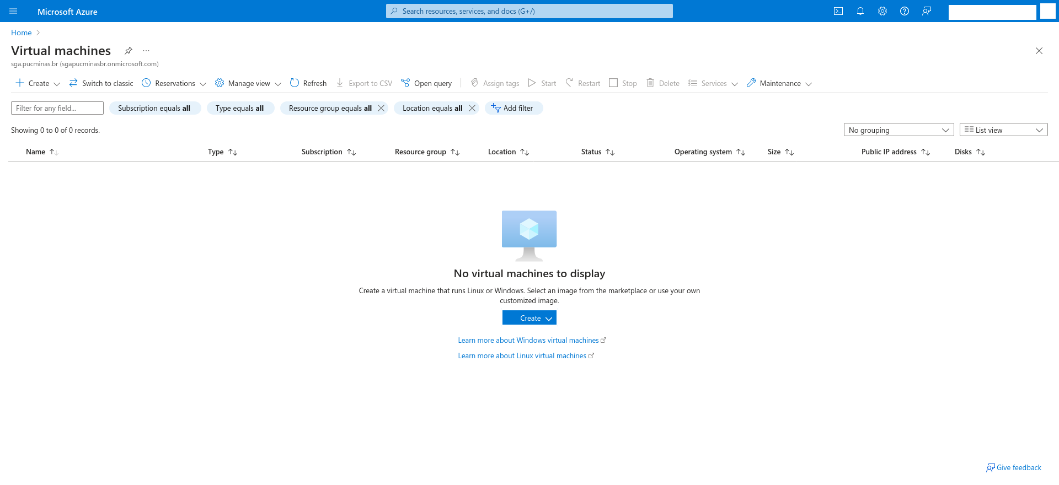Image resolution: width=1059 pixels, height=485 pixels.
Task: Sort by Operating system column
Action: tap(710, 152)
